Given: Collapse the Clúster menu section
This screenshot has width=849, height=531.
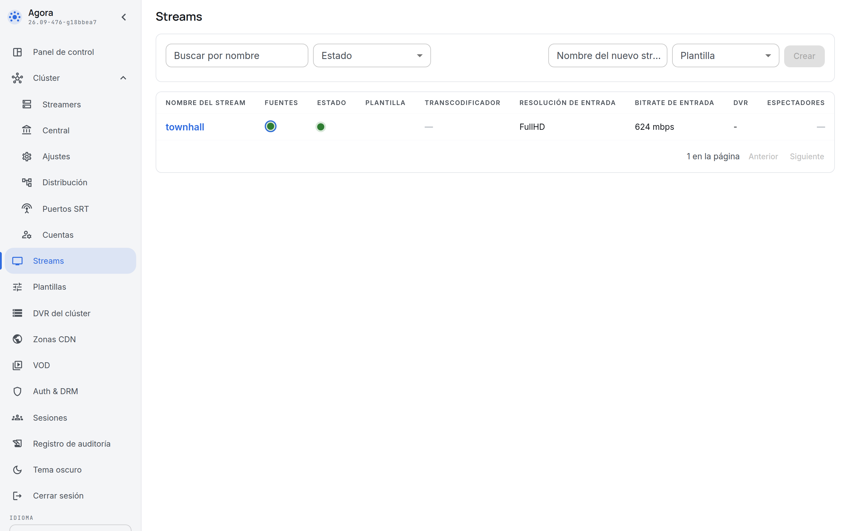Looking at the screenshot, I should tap(123, 78).
